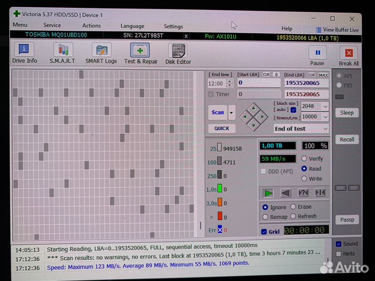The image size is (375, 281).
Task: Launch the Disk Editor
Action: click(178, 54)
